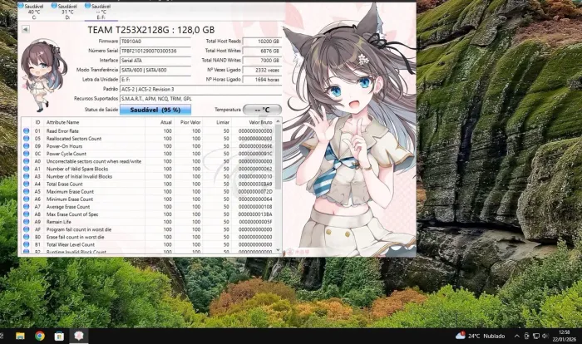Go to previous disk with the left arrow
The height and width of the screenshot is (344, 582).
tap(25, 29)
